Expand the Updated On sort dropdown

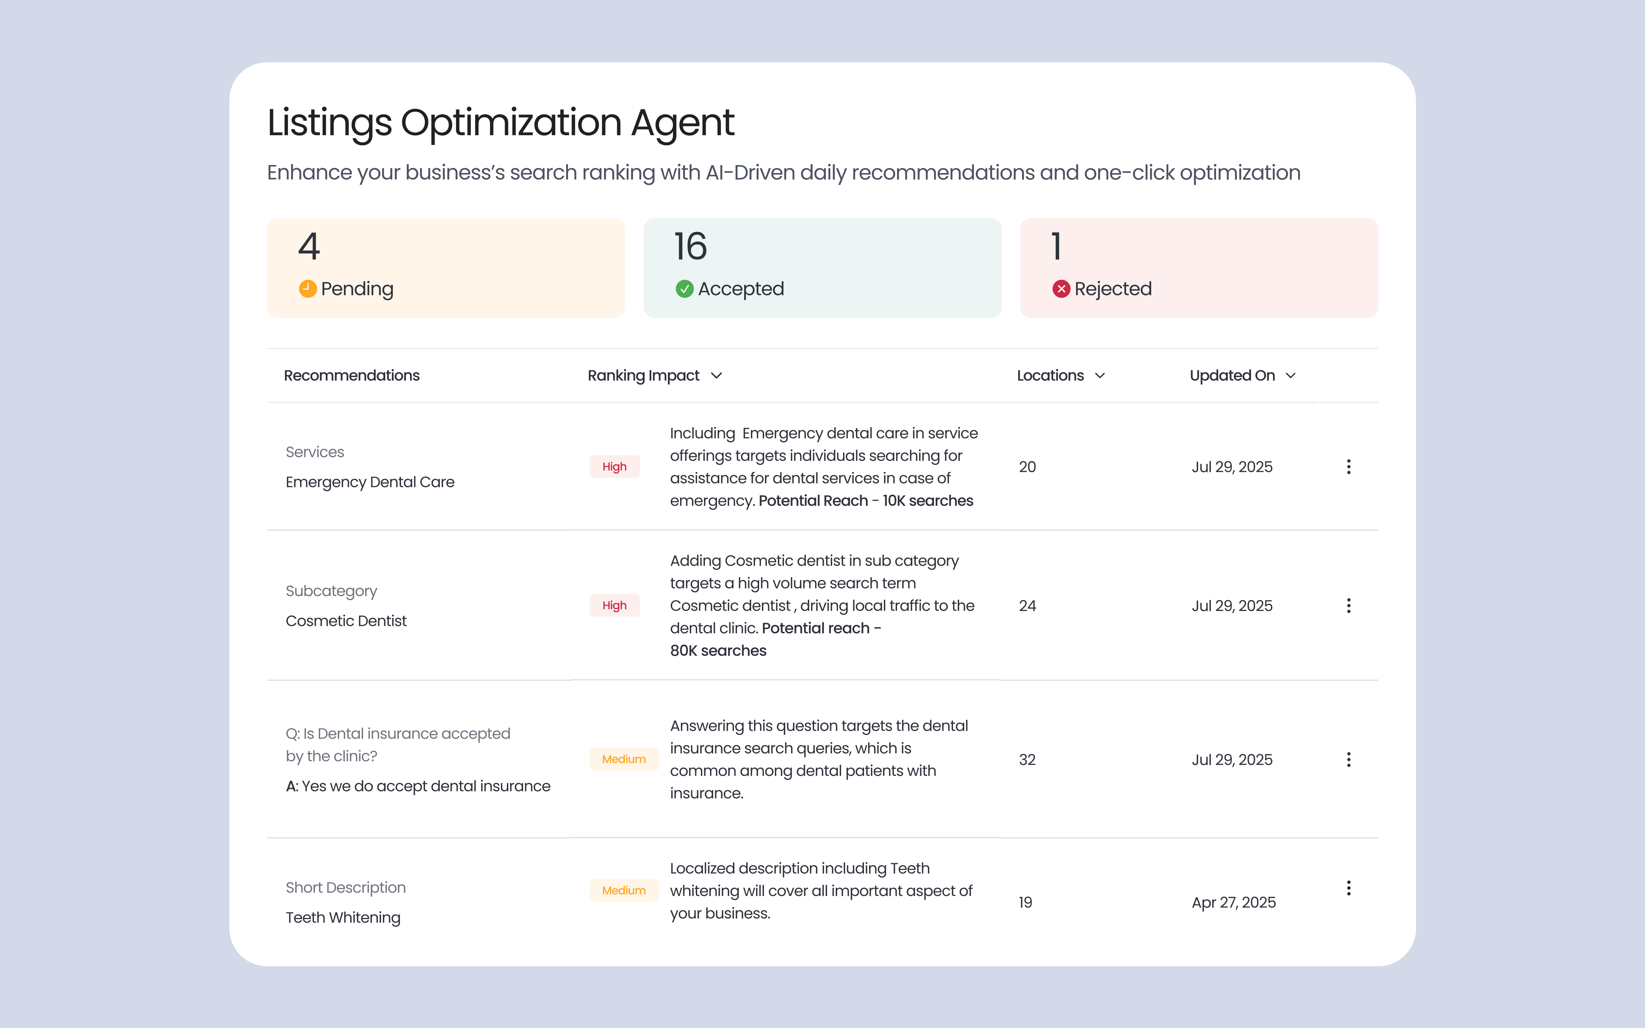[1292, 375]
